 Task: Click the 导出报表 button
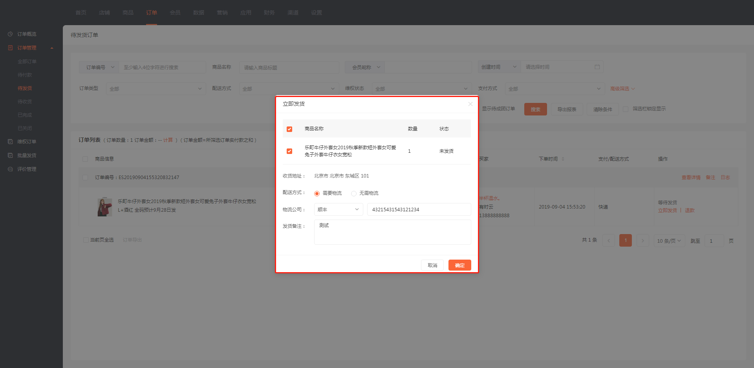pyautogui.click(x=567, y=109)
